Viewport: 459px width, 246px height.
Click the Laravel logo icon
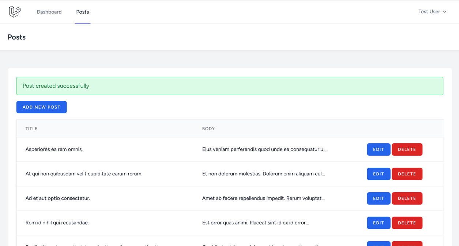pos(15,12)
